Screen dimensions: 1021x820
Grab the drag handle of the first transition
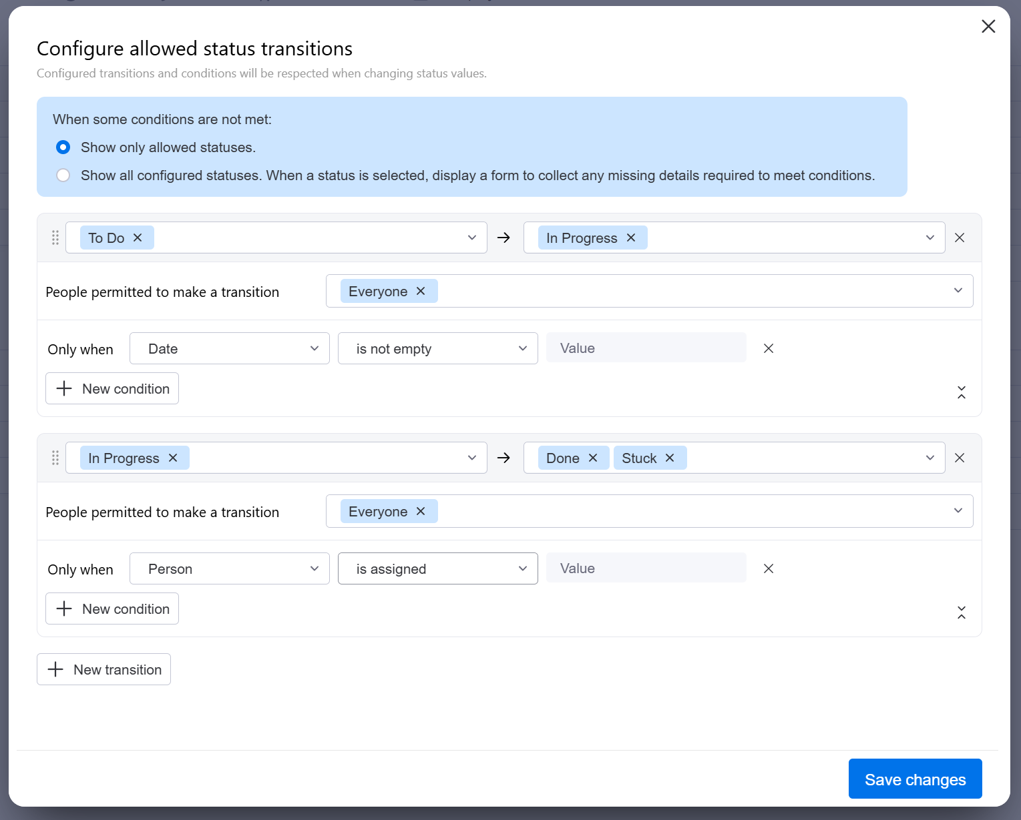point(55,238)
